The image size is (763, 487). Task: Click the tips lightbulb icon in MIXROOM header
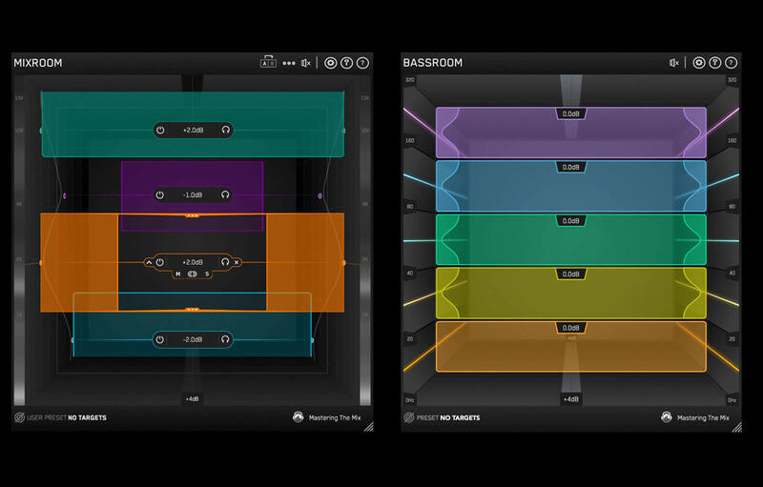pos(346,63)
